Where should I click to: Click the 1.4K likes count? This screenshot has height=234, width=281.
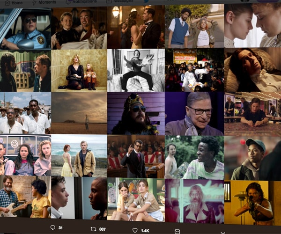tap(145, 231)
